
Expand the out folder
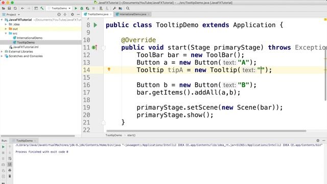(x=6, y=29)
